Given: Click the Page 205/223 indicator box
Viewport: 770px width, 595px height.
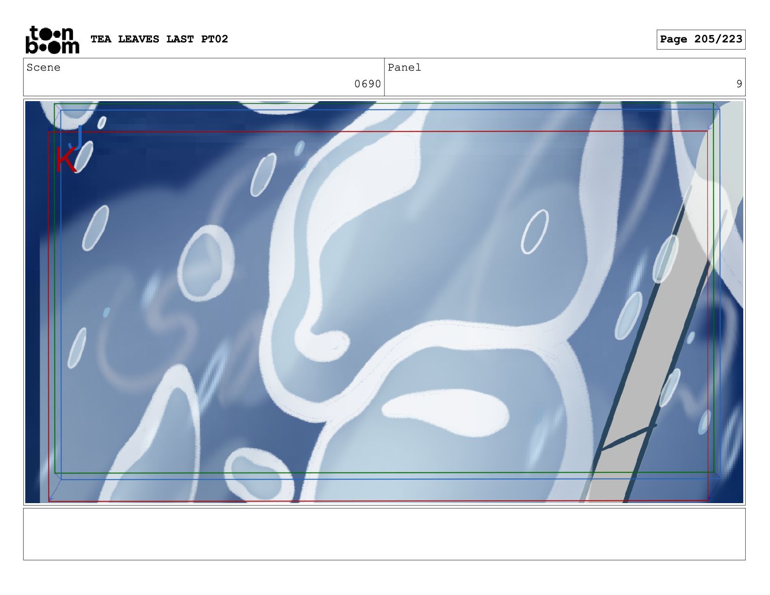Looking at the screenshot, I should [x=700, y=39].
